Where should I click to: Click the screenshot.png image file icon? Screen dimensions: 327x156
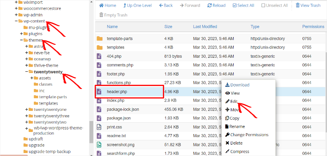click(x=99, y=145)
